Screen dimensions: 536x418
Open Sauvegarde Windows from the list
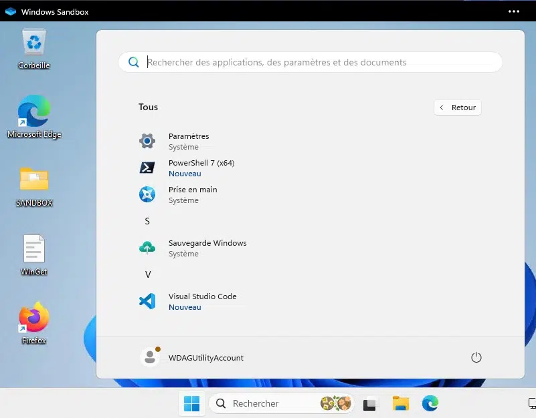click(207, 248)
